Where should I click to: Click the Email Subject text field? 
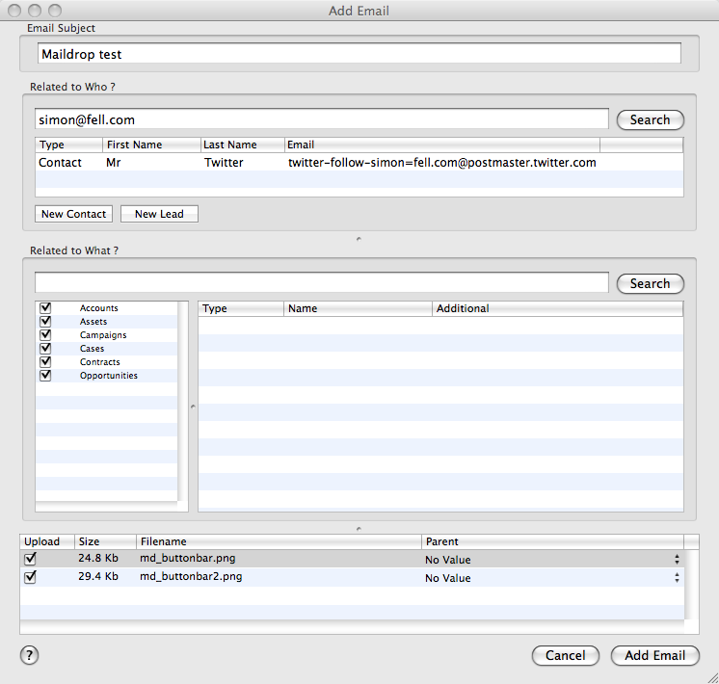click(x=359, y=55)
